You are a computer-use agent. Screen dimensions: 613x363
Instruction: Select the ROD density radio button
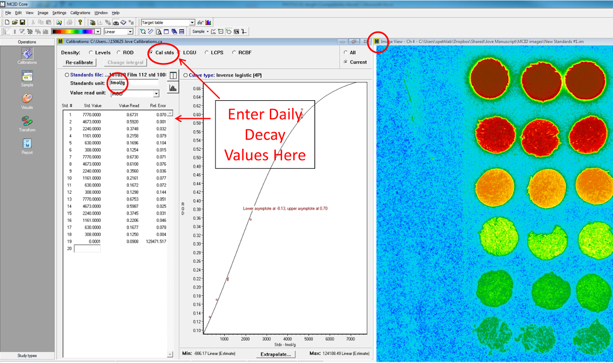[x=119, y=53]
